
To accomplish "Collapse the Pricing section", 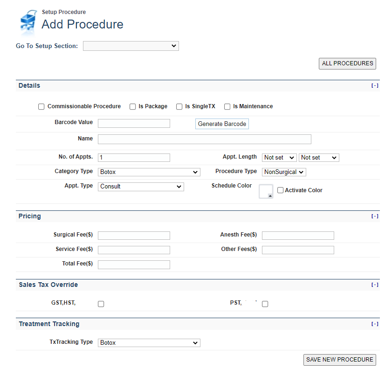I will point(375,216).
